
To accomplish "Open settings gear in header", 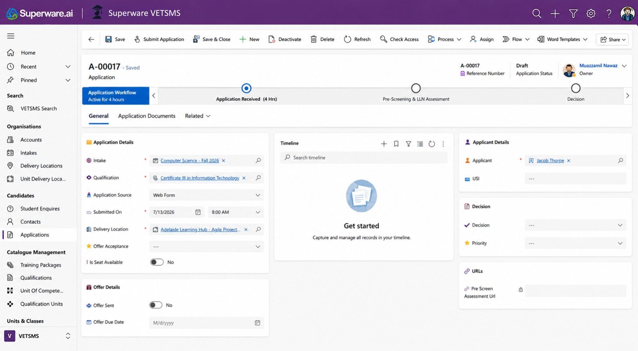I will [591, 14].
